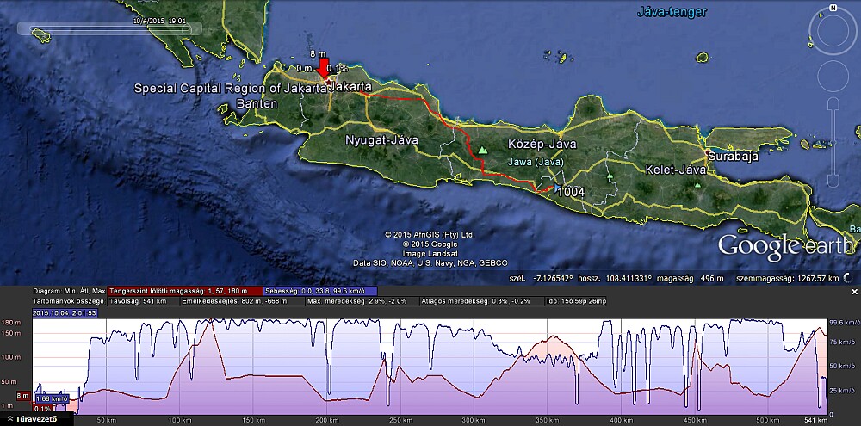Click the Banten region label
Screen dimensions: 861x426
257,103
